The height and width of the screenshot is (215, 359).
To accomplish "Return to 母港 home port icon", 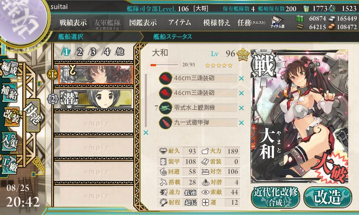I will (33, 116).
